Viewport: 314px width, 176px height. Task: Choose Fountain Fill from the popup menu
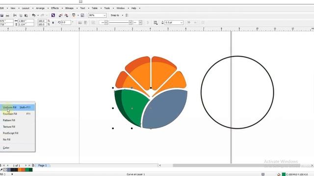18,114
